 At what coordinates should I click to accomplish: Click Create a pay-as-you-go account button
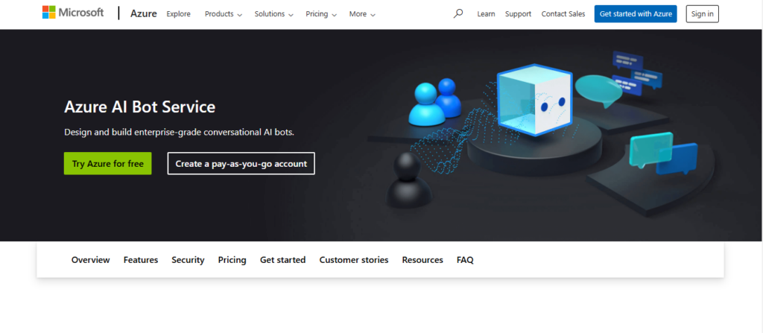241,164
